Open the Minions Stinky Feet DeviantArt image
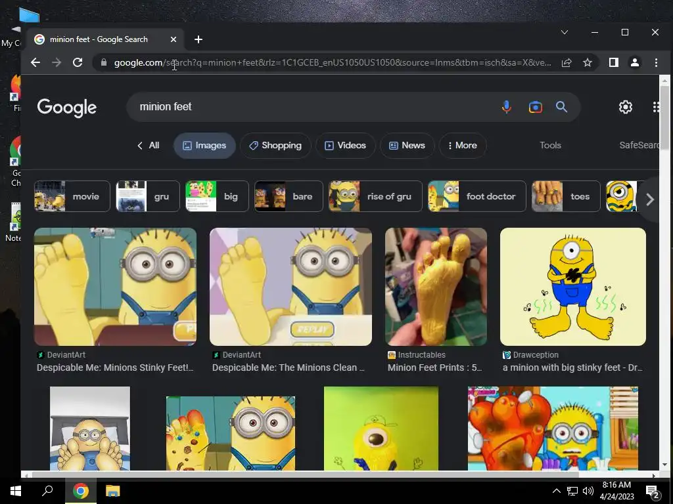This screenshot has height=504, width=673. pyautogui.click(x=116, y=287)
